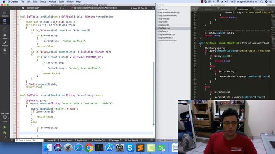Open the Tools menu
The width and height of the screenshot is (275, 154).
coord(61,2)
